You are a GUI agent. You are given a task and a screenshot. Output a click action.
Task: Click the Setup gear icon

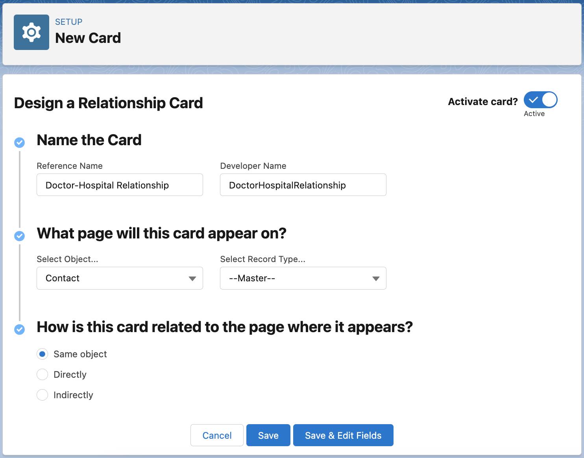pos(31,32)
